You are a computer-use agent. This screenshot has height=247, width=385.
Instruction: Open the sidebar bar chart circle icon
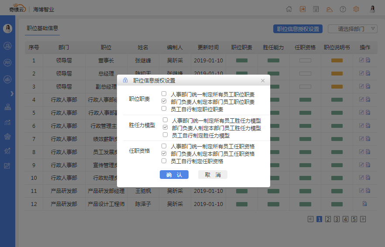[7, 79]
